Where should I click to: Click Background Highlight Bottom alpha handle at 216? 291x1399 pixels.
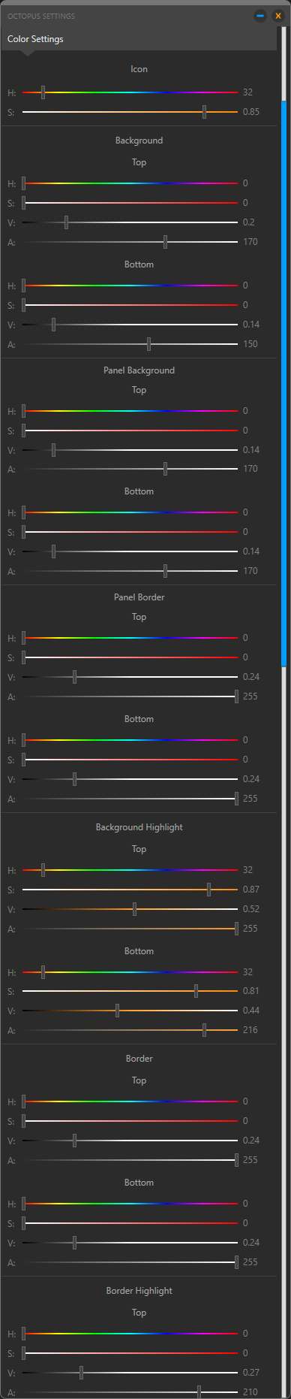pos(204,1030)
